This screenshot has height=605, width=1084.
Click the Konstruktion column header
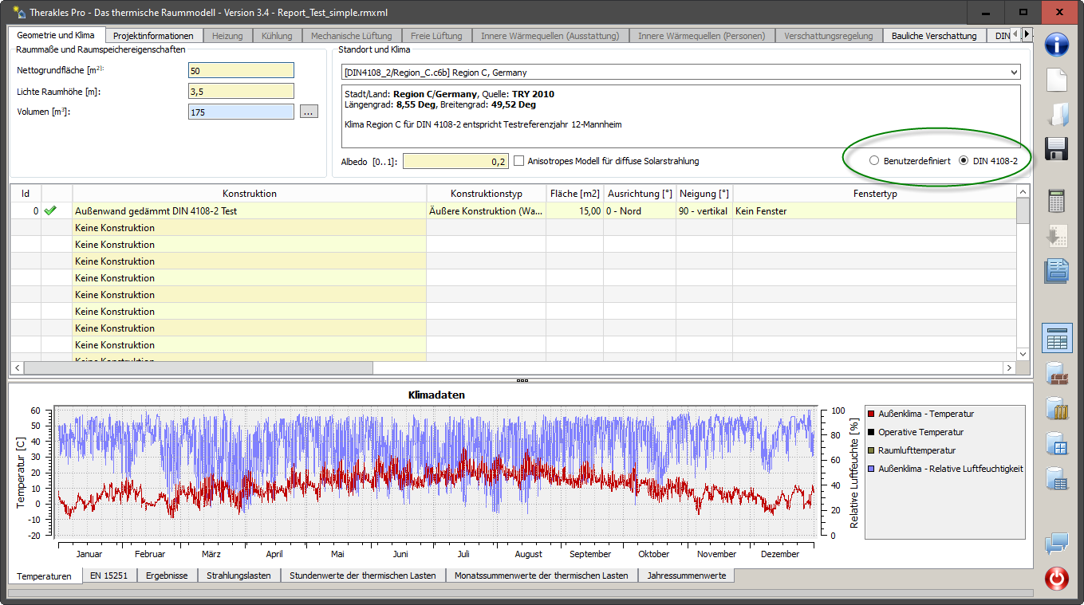point(250,194)
